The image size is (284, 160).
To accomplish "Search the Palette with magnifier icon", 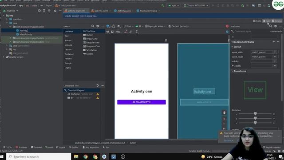I will [x=93, y=26].
